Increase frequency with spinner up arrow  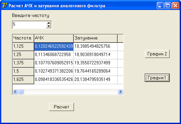[x=49, y=23]
